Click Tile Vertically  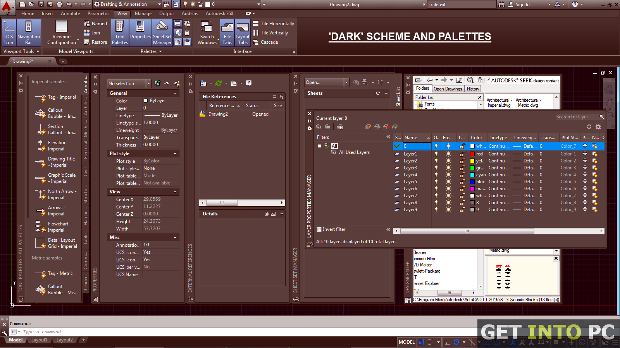point(270,33)
